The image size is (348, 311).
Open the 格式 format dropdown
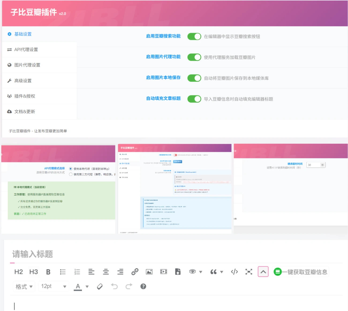(x=24, y=286)
